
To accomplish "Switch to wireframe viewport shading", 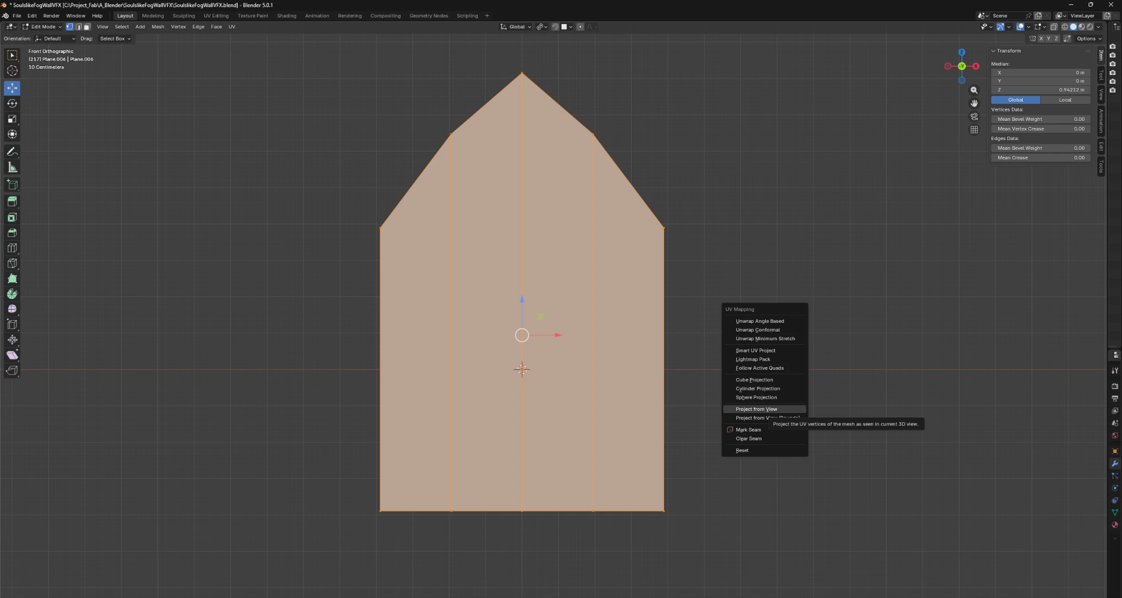I will click(x=1065, y=27).
